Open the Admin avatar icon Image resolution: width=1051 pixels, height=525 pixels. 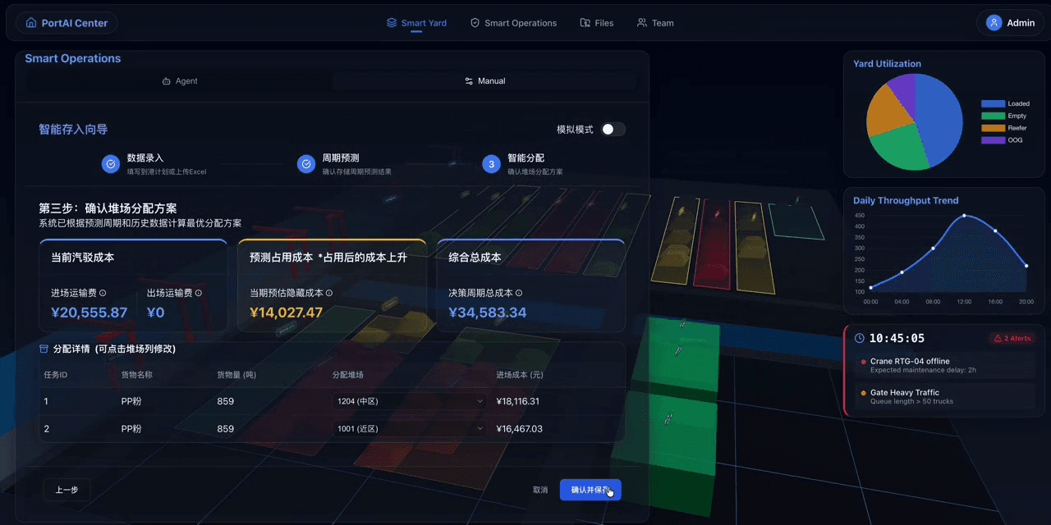[x=993, y=22]
